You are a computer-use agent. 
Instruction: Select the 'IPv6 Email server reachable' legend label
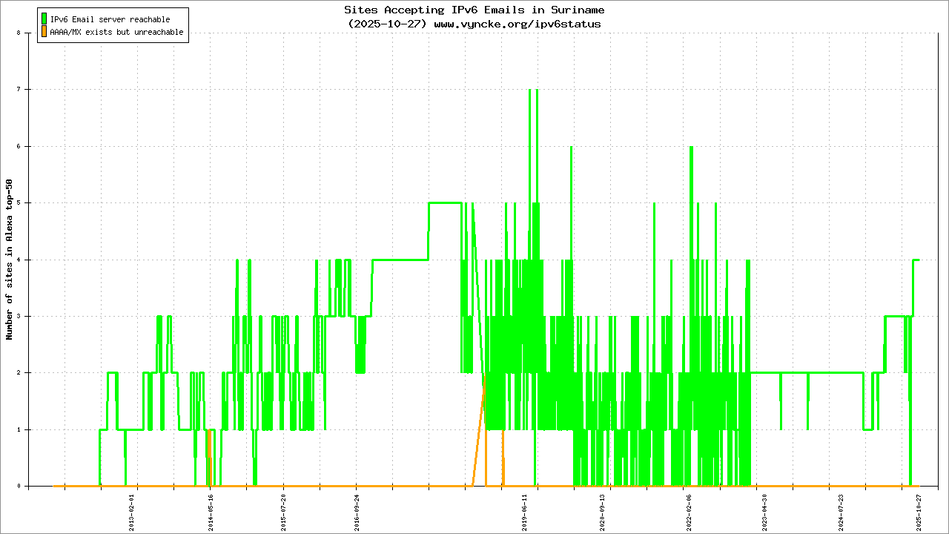pyautogui.click(x=110, y=19)
